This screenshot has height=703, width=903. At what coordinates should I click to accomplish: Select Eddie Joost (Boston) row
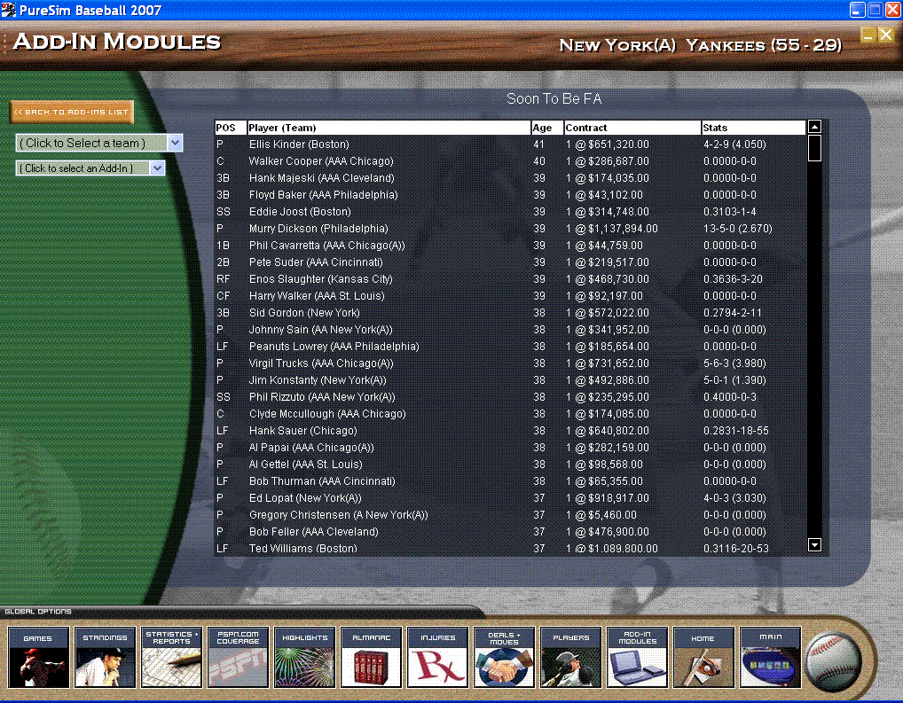[510, 212]
